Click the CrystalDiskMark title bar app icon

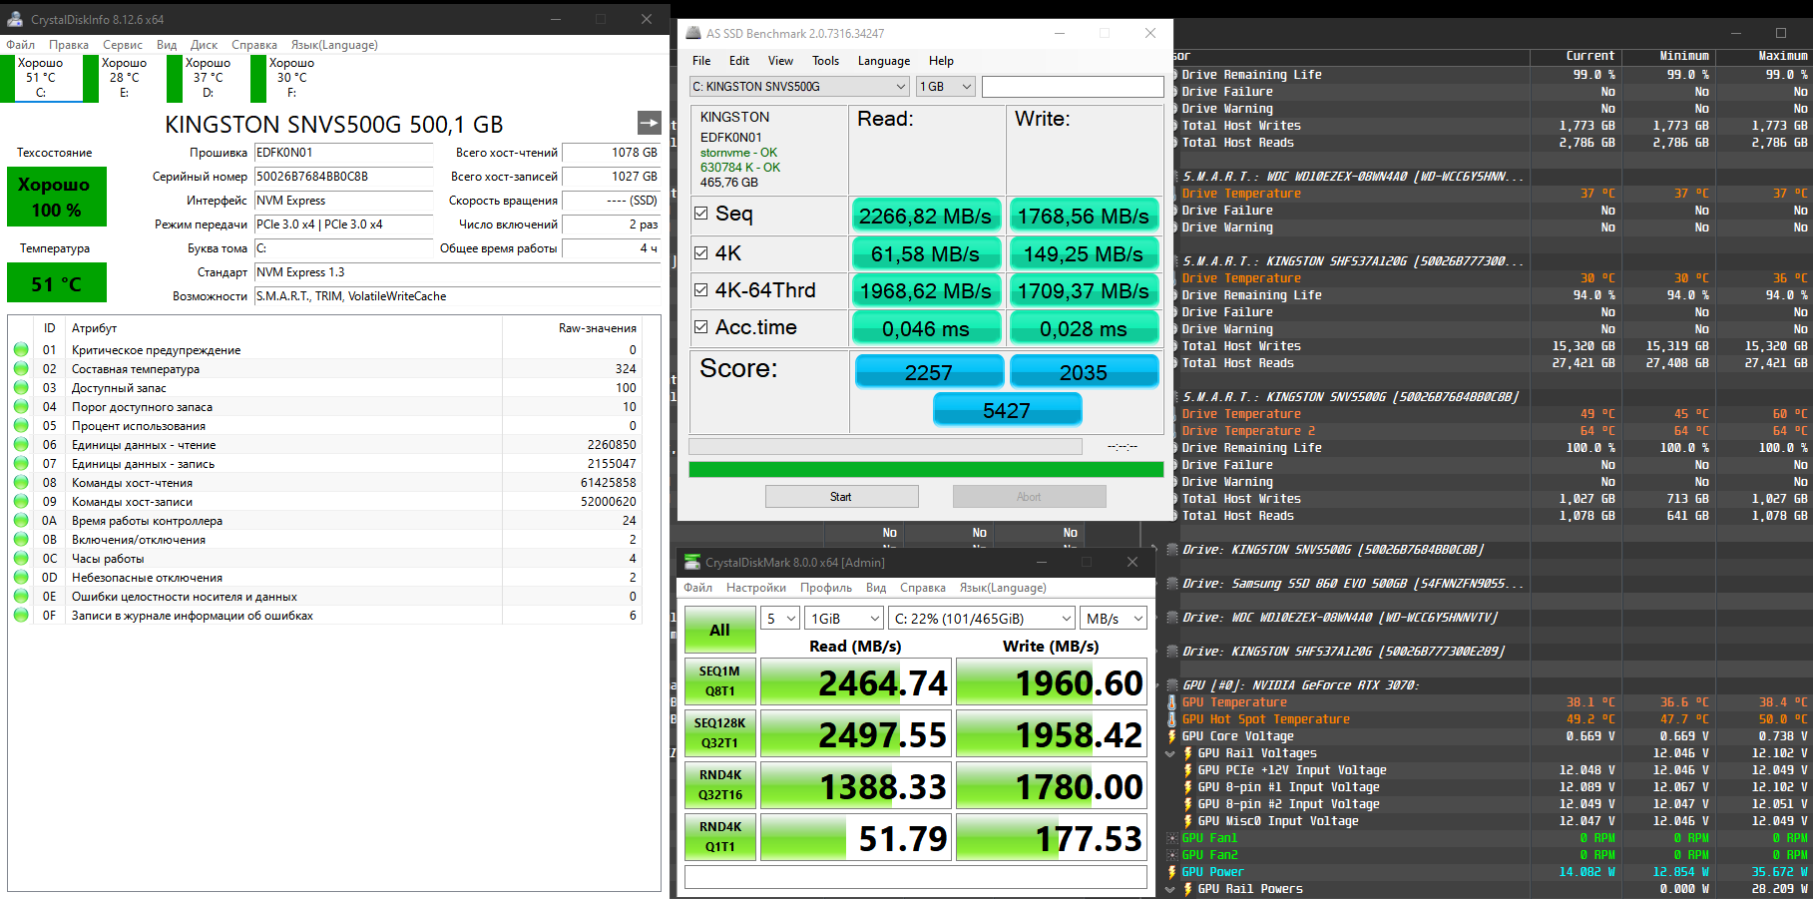tap(691, 562)
